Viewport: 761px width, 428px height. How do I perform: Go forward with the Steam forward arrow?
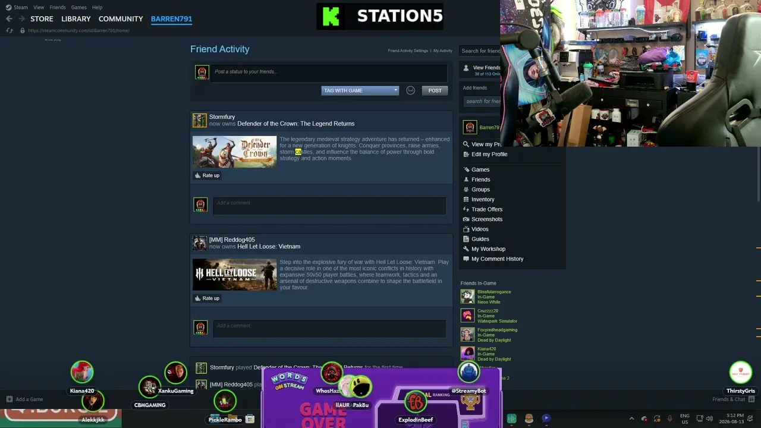[21, 19]
